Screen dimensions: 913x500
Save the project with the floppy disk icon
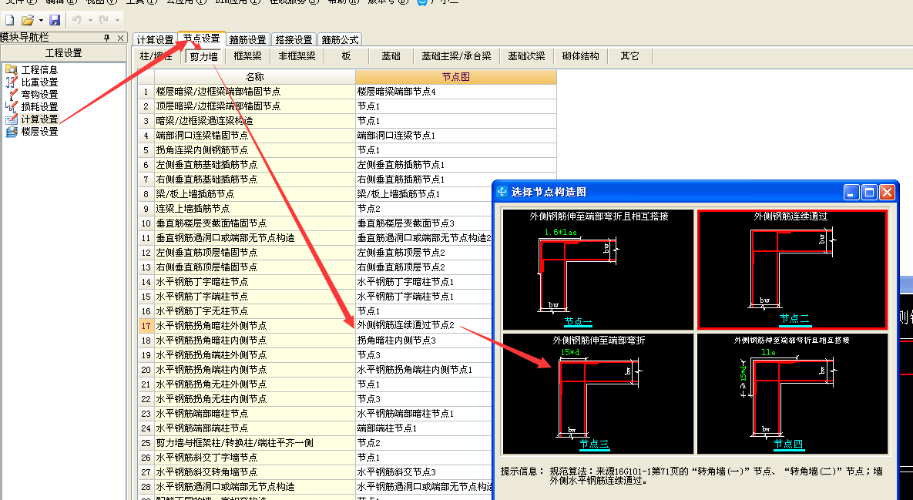click(x=55, y=20)
